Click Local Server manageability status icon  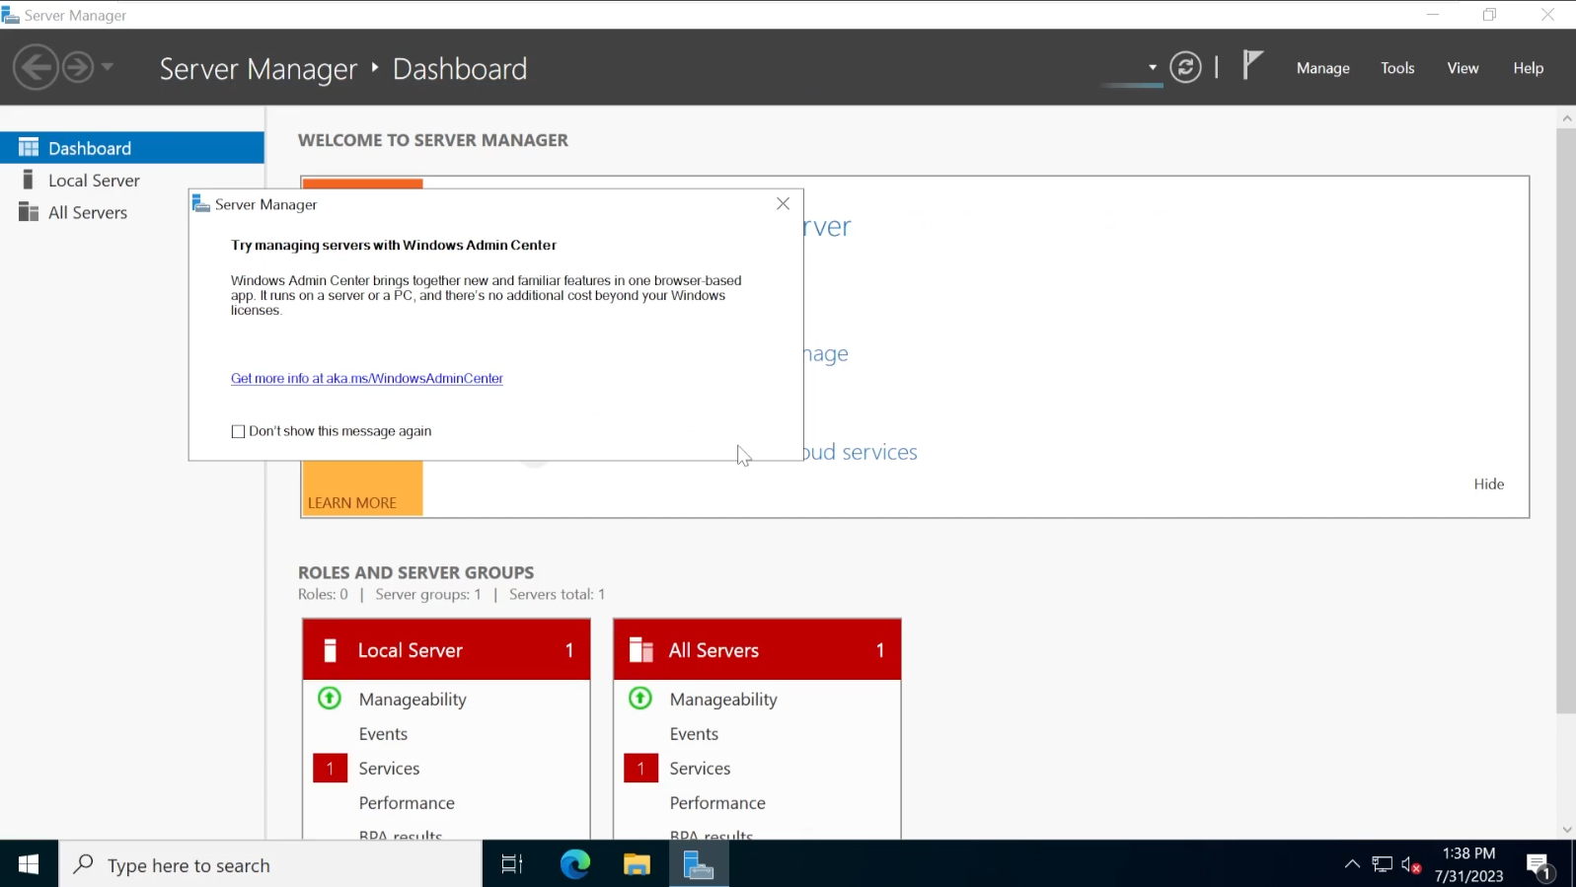pos(330,699)
